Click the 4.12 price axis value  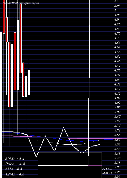[x=117, y=94]
